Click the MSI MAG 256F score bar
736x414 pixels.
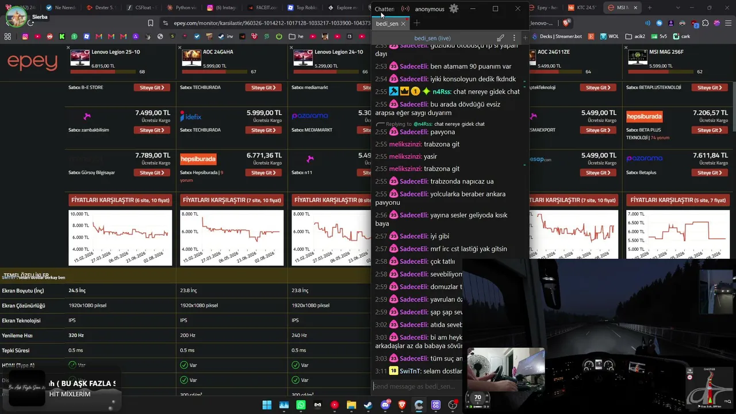tap(661, 72)
